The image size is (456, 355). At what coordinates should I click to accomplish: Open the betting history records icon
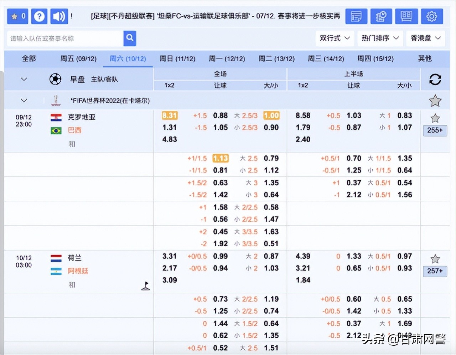pyautogui.click(x=381, y=16)
